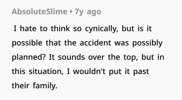Click the word "think" in the first line
Viewport: 182px width, 100px height.
click(x=60, y=29)
